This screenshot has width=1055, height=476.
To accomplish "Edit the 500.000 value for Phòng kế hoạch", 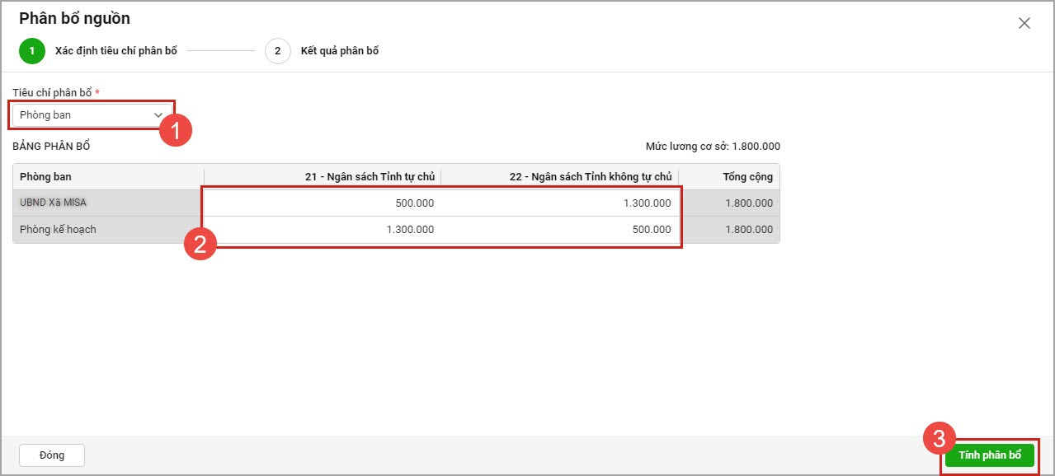I will point(561,230).
